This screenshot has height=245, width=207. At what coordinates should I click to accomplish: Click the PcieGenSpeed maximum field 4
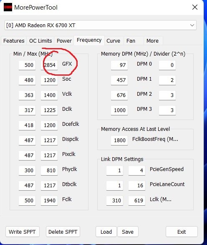(137, 170)
